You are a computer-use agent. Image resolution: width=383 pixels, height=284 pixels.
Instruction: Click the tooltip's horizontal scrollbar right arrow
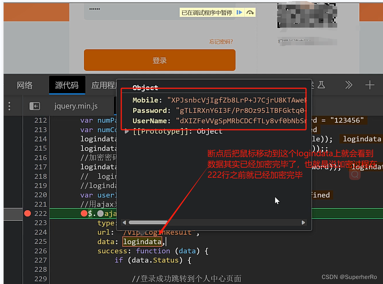[x=303, y=222]
